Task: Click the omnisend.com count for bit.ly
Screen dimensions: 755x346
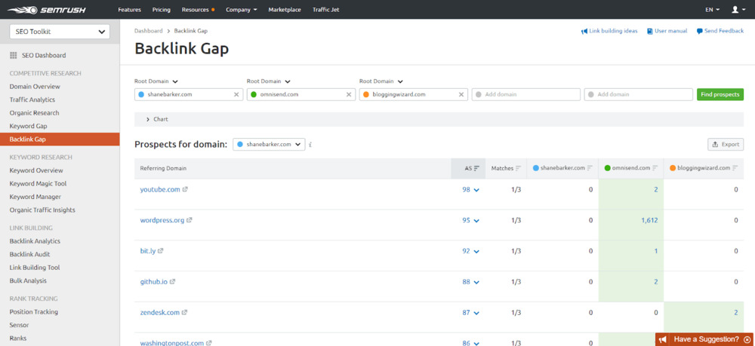Action: click(x=656, y=251)
